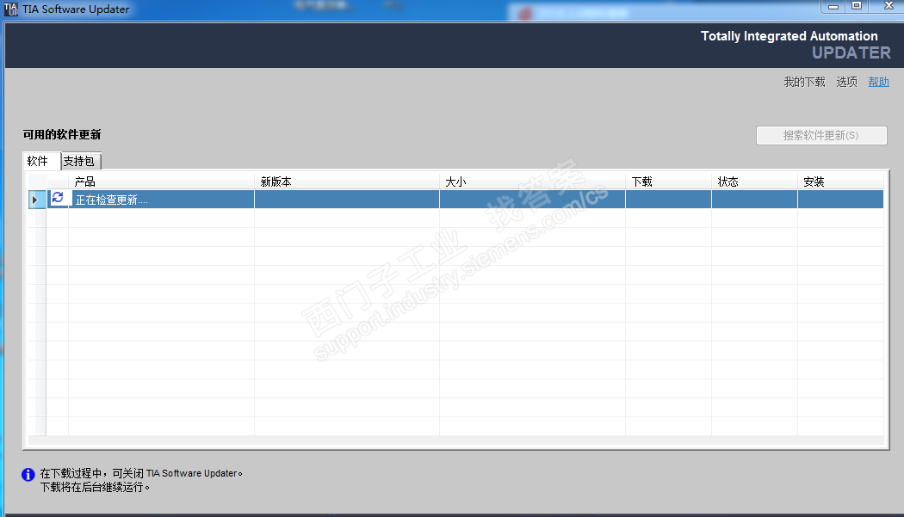Click the refresh icon in the checking-updates row

58,198
